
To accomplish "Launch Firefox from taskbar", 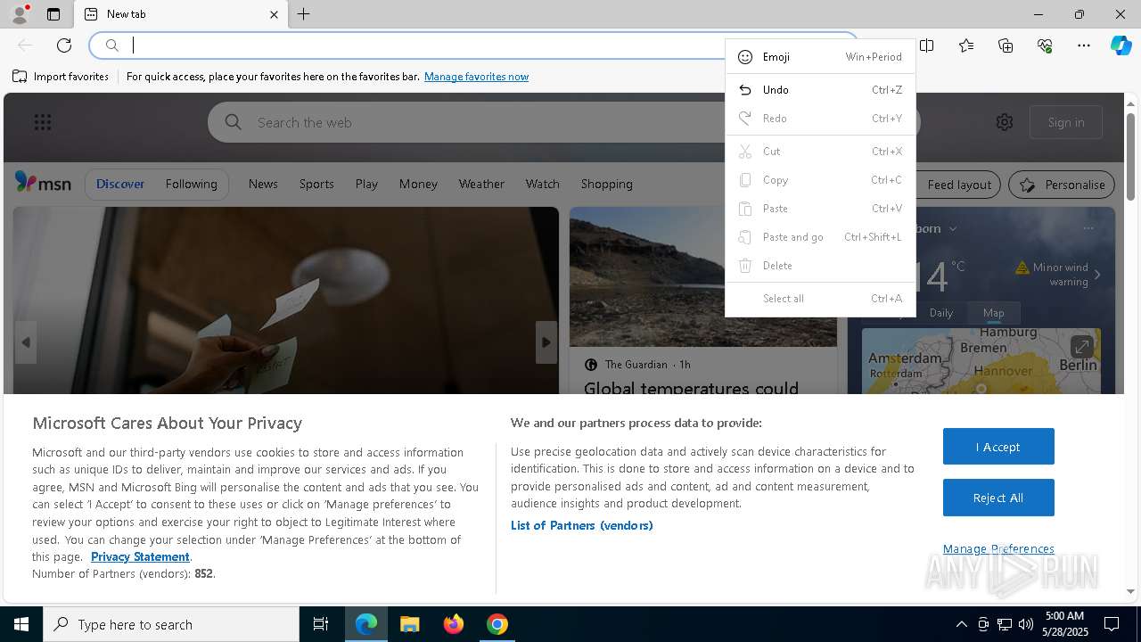I will [453, 624].
